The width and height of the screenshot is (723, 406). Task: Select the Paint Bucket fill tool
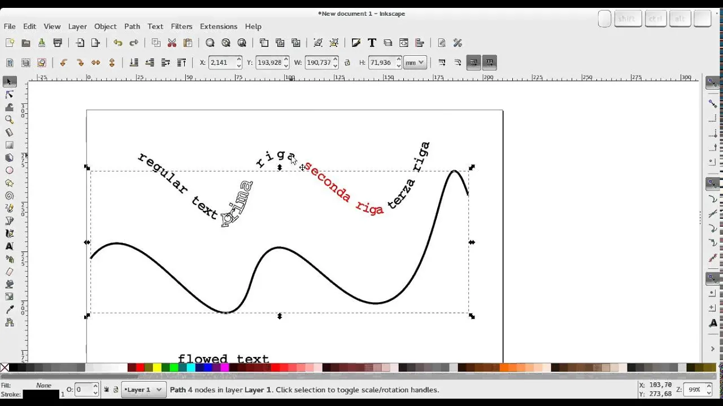tap(9, 284)
